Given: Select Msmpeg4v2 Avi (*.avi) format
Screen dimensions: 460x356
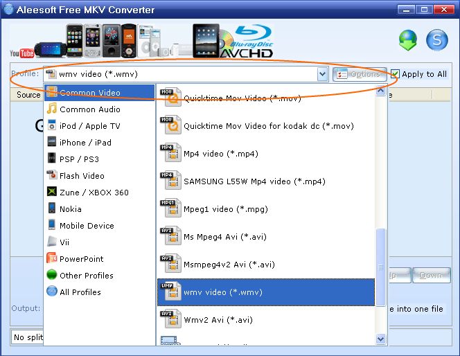Looking at the screenshot, I should click(x=266, y=265).
